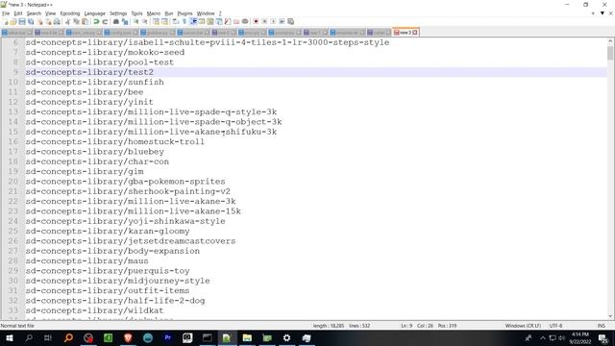The image size is (615, 346).
Task: Toggle synchronized vertical scrolling icon
Action: pyautogui.click(x=156, y=21)
